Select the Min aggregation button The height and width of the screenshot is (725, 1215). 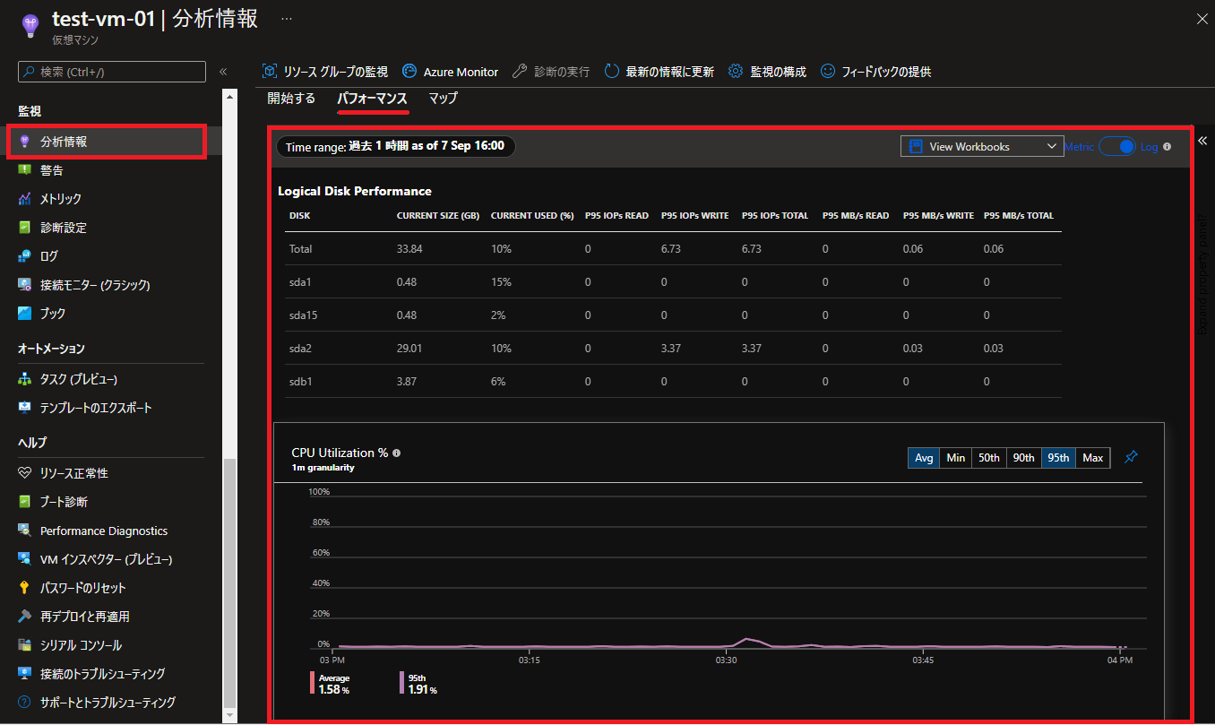956,458
